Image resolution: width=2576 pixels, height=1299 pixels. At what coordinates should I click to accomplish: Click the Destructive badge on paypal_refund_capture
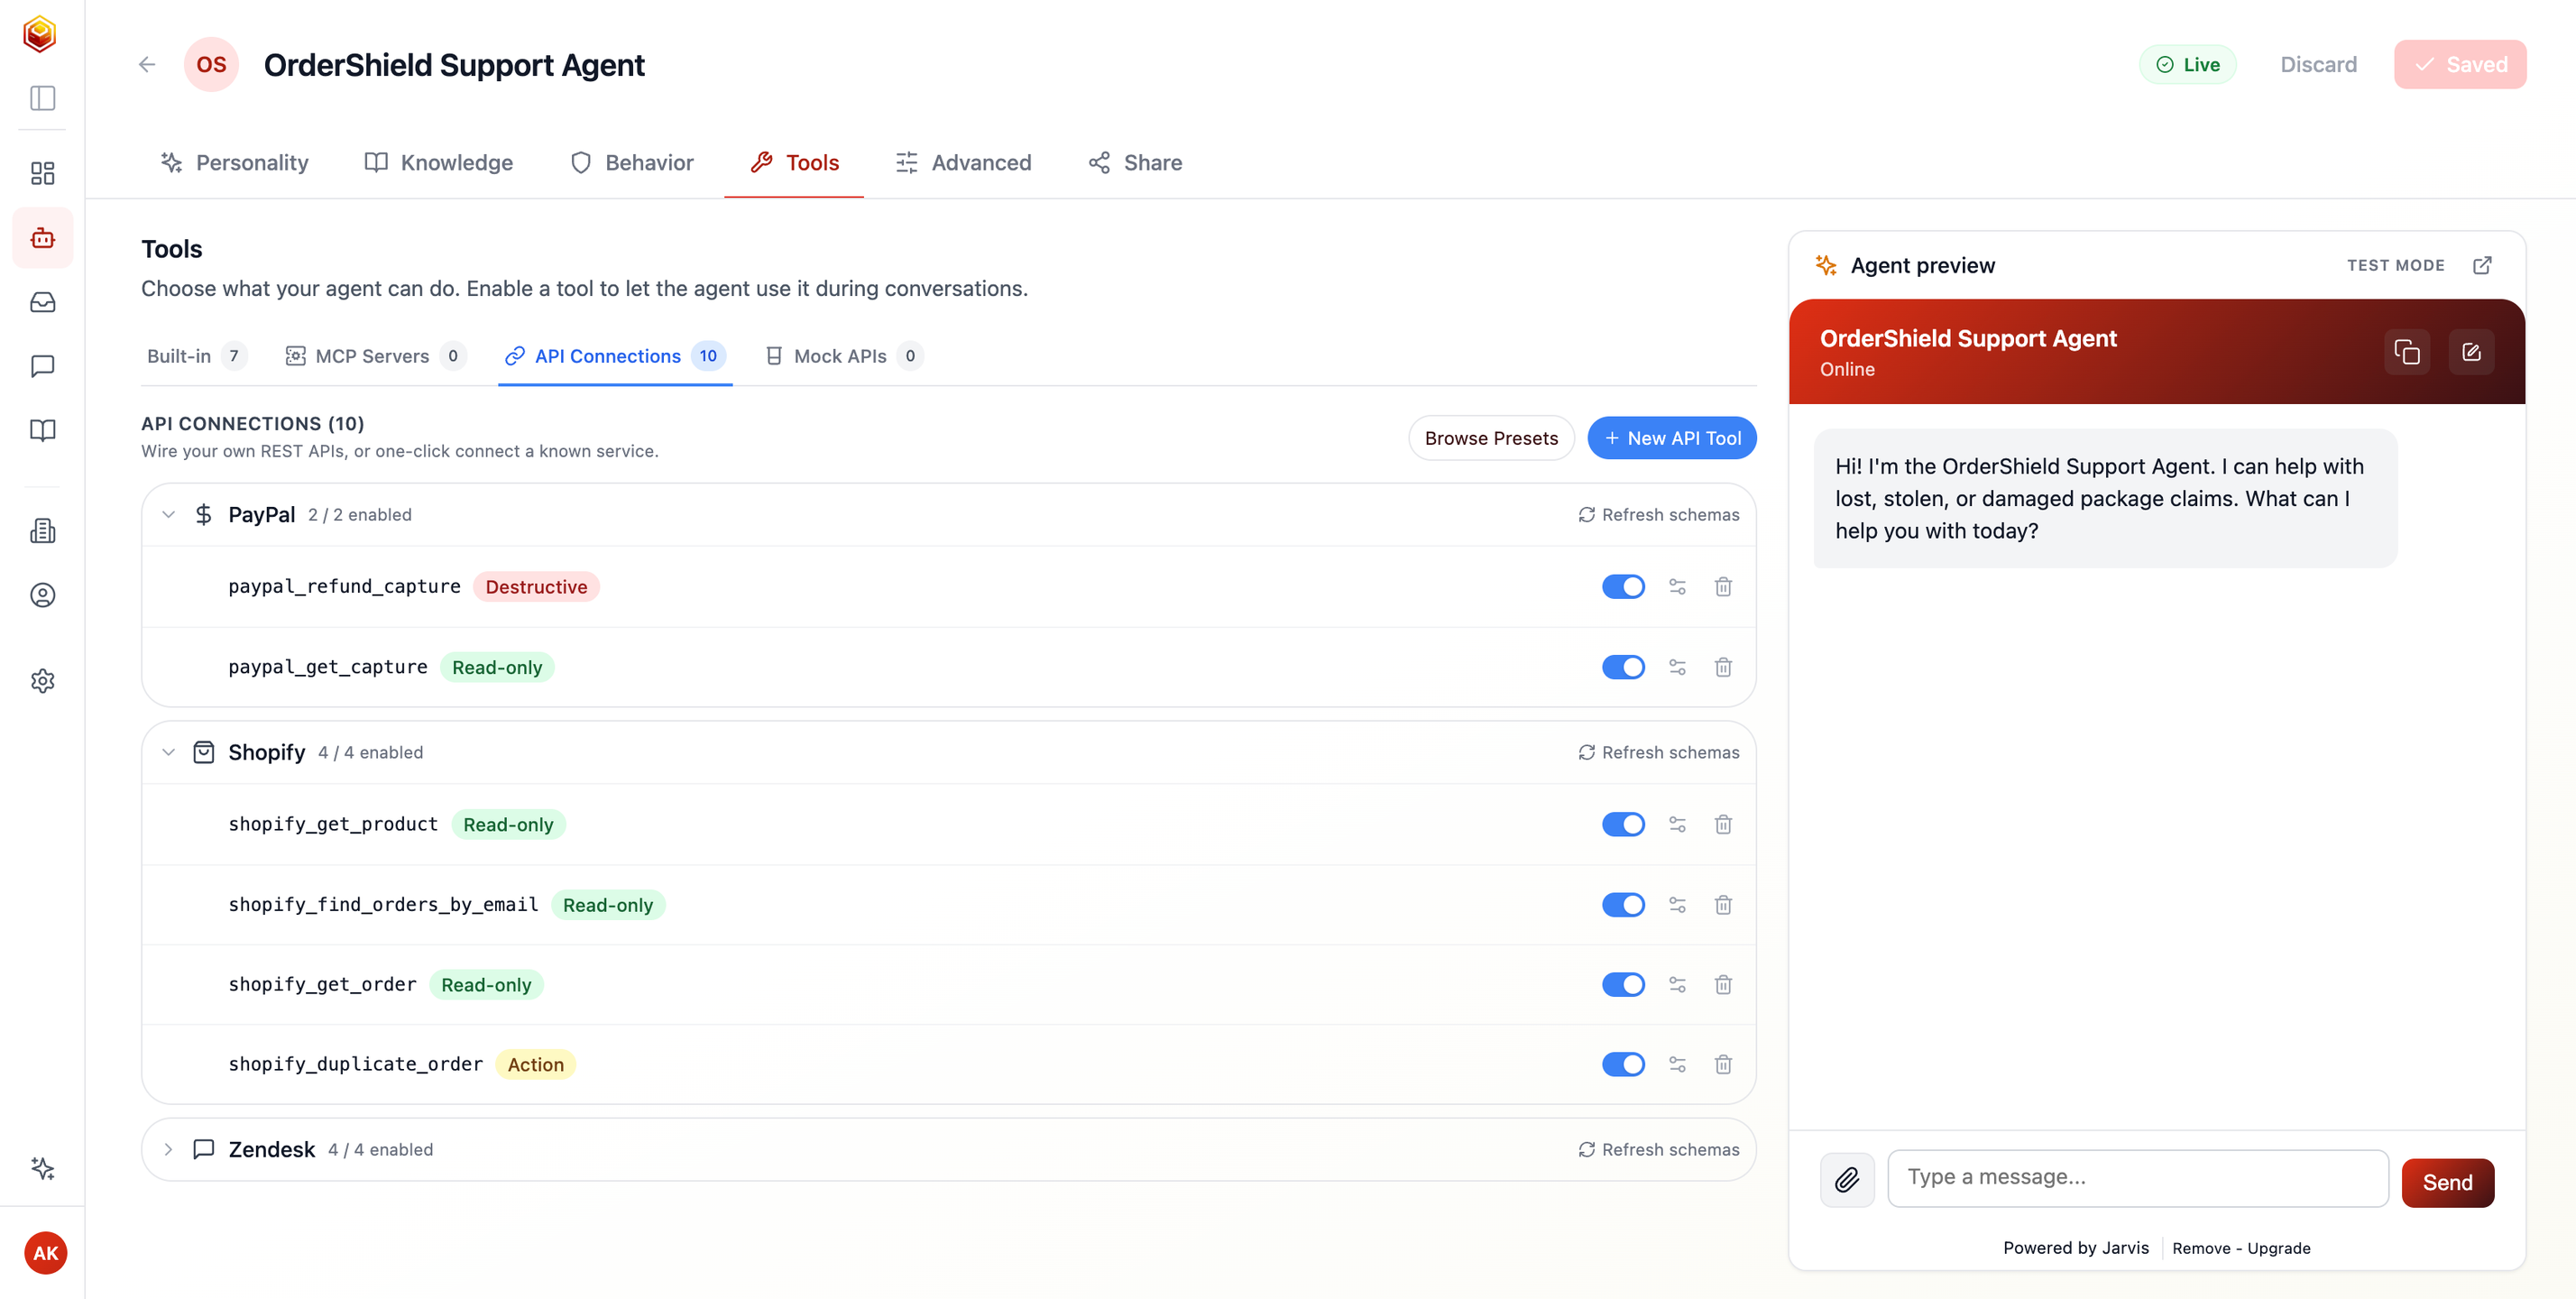(x=536, y=587)
